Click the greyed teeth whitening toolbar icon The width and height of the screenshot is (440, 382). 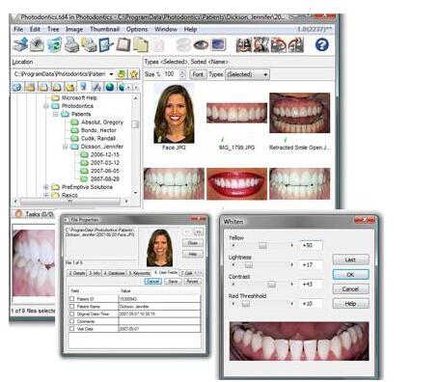coord(183,44)
